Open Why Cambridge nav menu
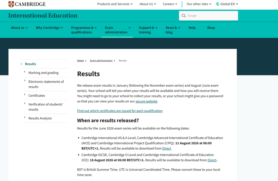The image size is (278, 181). tap(49, 28)
